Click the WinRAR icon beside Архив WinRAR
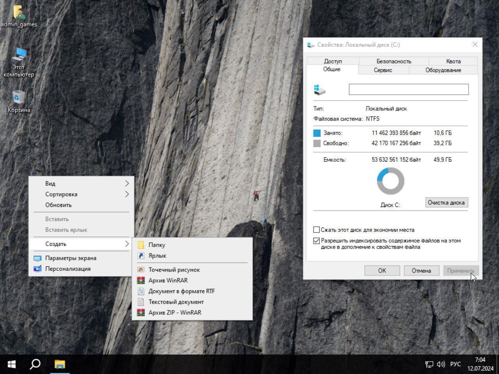 (x=141, y=280)
